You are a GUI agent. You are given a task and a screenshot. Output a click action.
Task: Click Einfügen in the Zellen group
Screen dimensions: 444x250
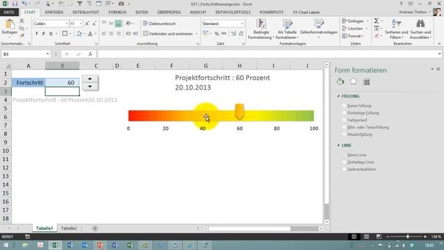pos(355,21)
